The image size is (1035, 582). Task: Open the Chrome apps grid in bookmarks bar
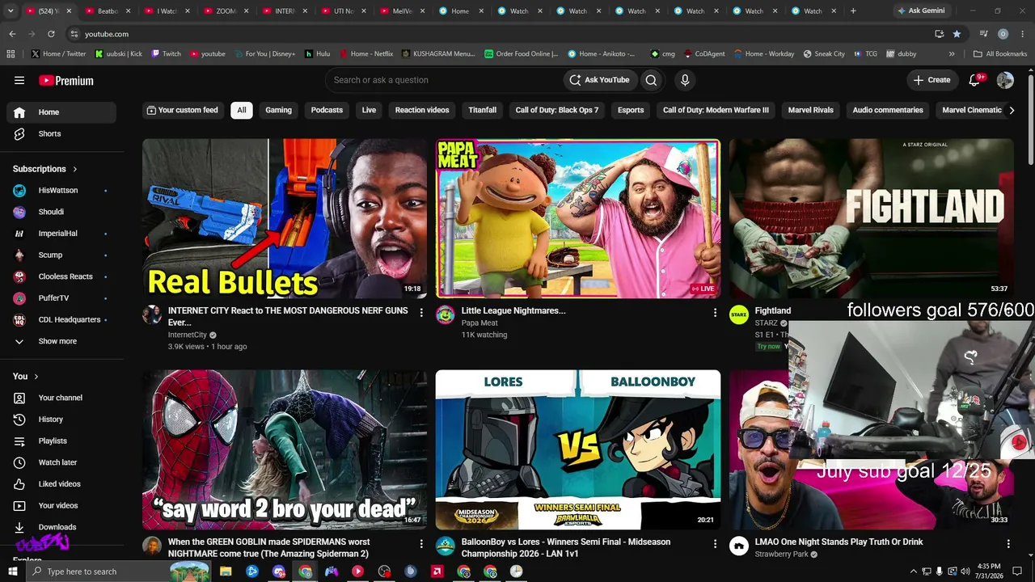tap(11, 54)
